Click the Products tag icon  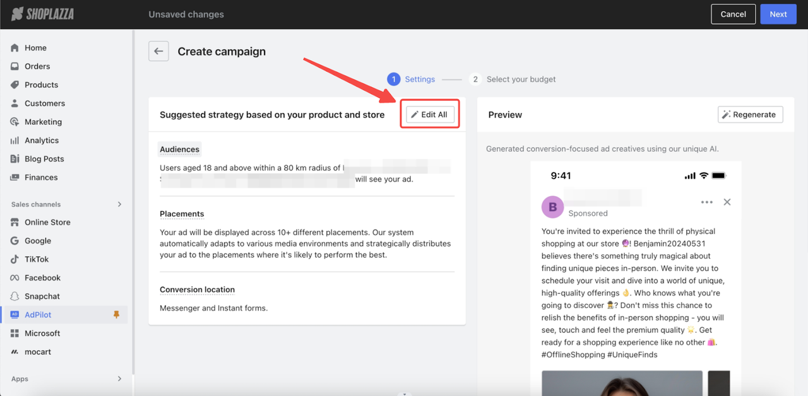[15, 84]
